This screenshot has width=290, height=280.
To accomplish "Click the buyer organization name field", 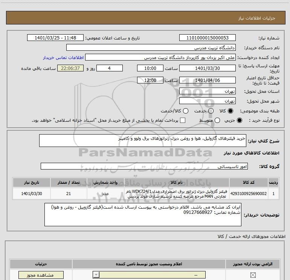I will coord(151,47).
